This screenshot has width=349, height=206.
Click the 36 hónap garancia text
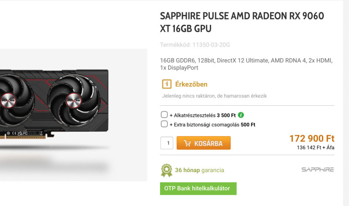click(x=199, y=170)
